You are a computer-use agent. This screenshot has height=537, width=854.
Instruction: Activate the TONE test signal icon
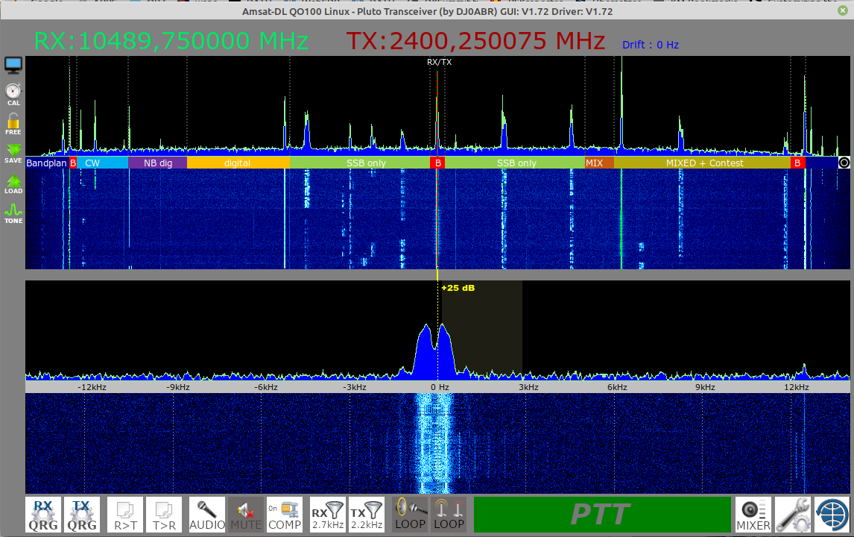pos(13,213)
